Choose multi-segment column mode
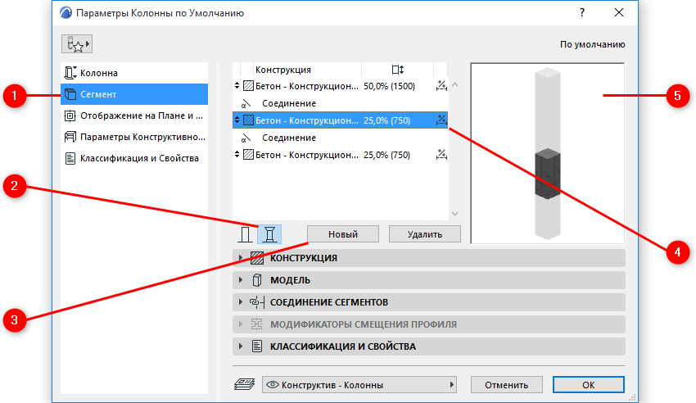 coord(269,234)
